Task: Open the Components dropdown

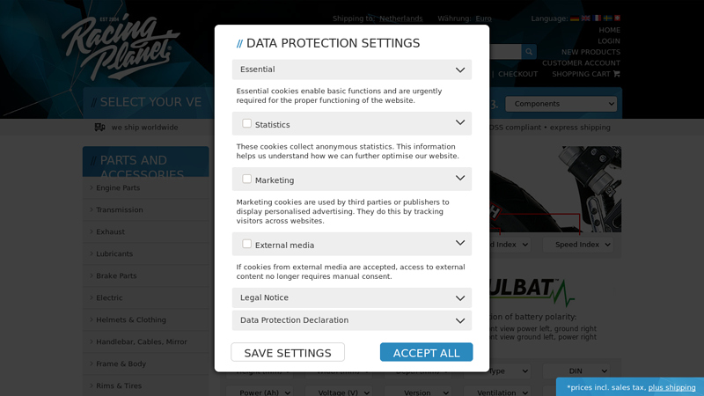Action: coord(561,104)
